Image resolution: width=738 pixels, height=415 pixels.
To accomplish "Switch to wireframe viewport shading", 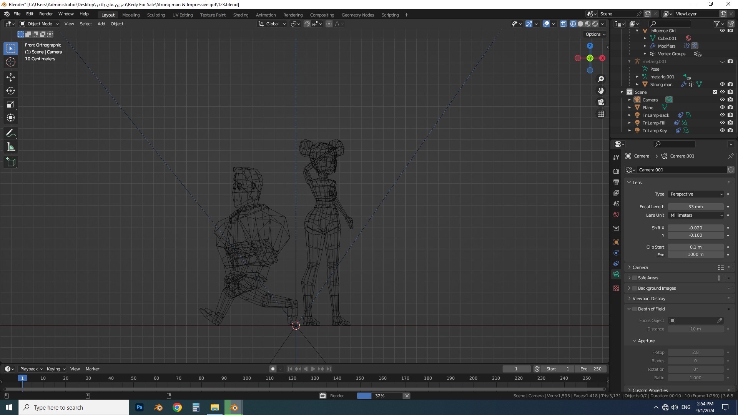I will 573,24.
